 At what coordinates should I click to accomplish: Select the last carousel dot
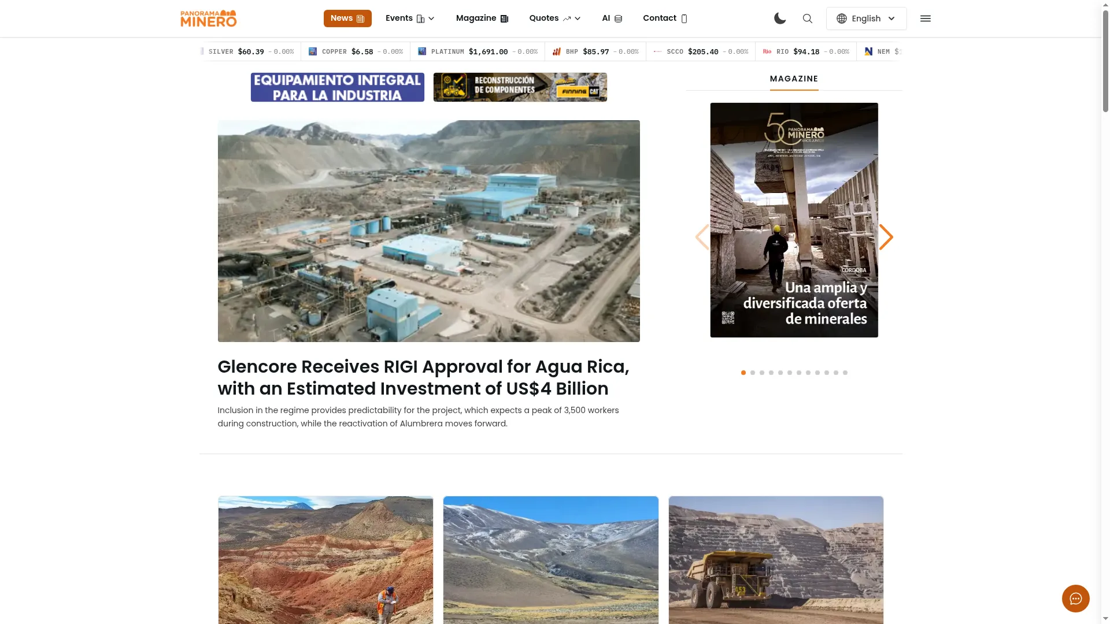click(845, 373)
